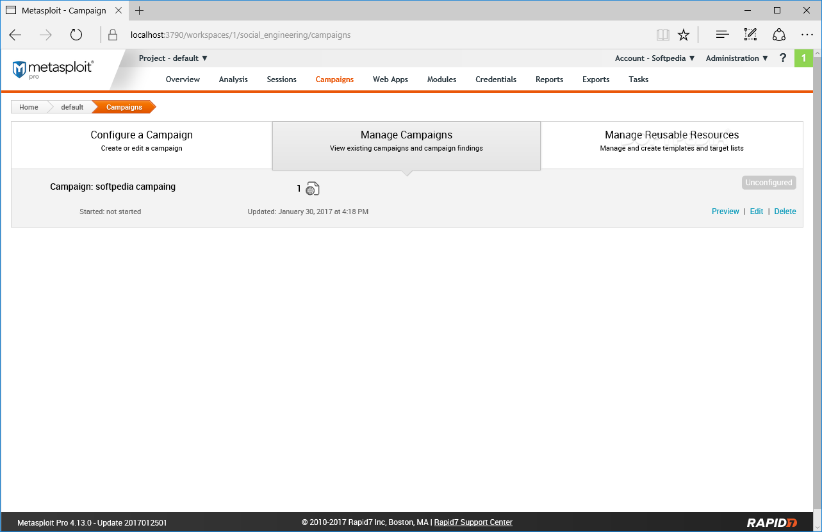Screen dimensions: 822x532
Task: Click the Campaigns breadcrumb
Action: [124, 107]
